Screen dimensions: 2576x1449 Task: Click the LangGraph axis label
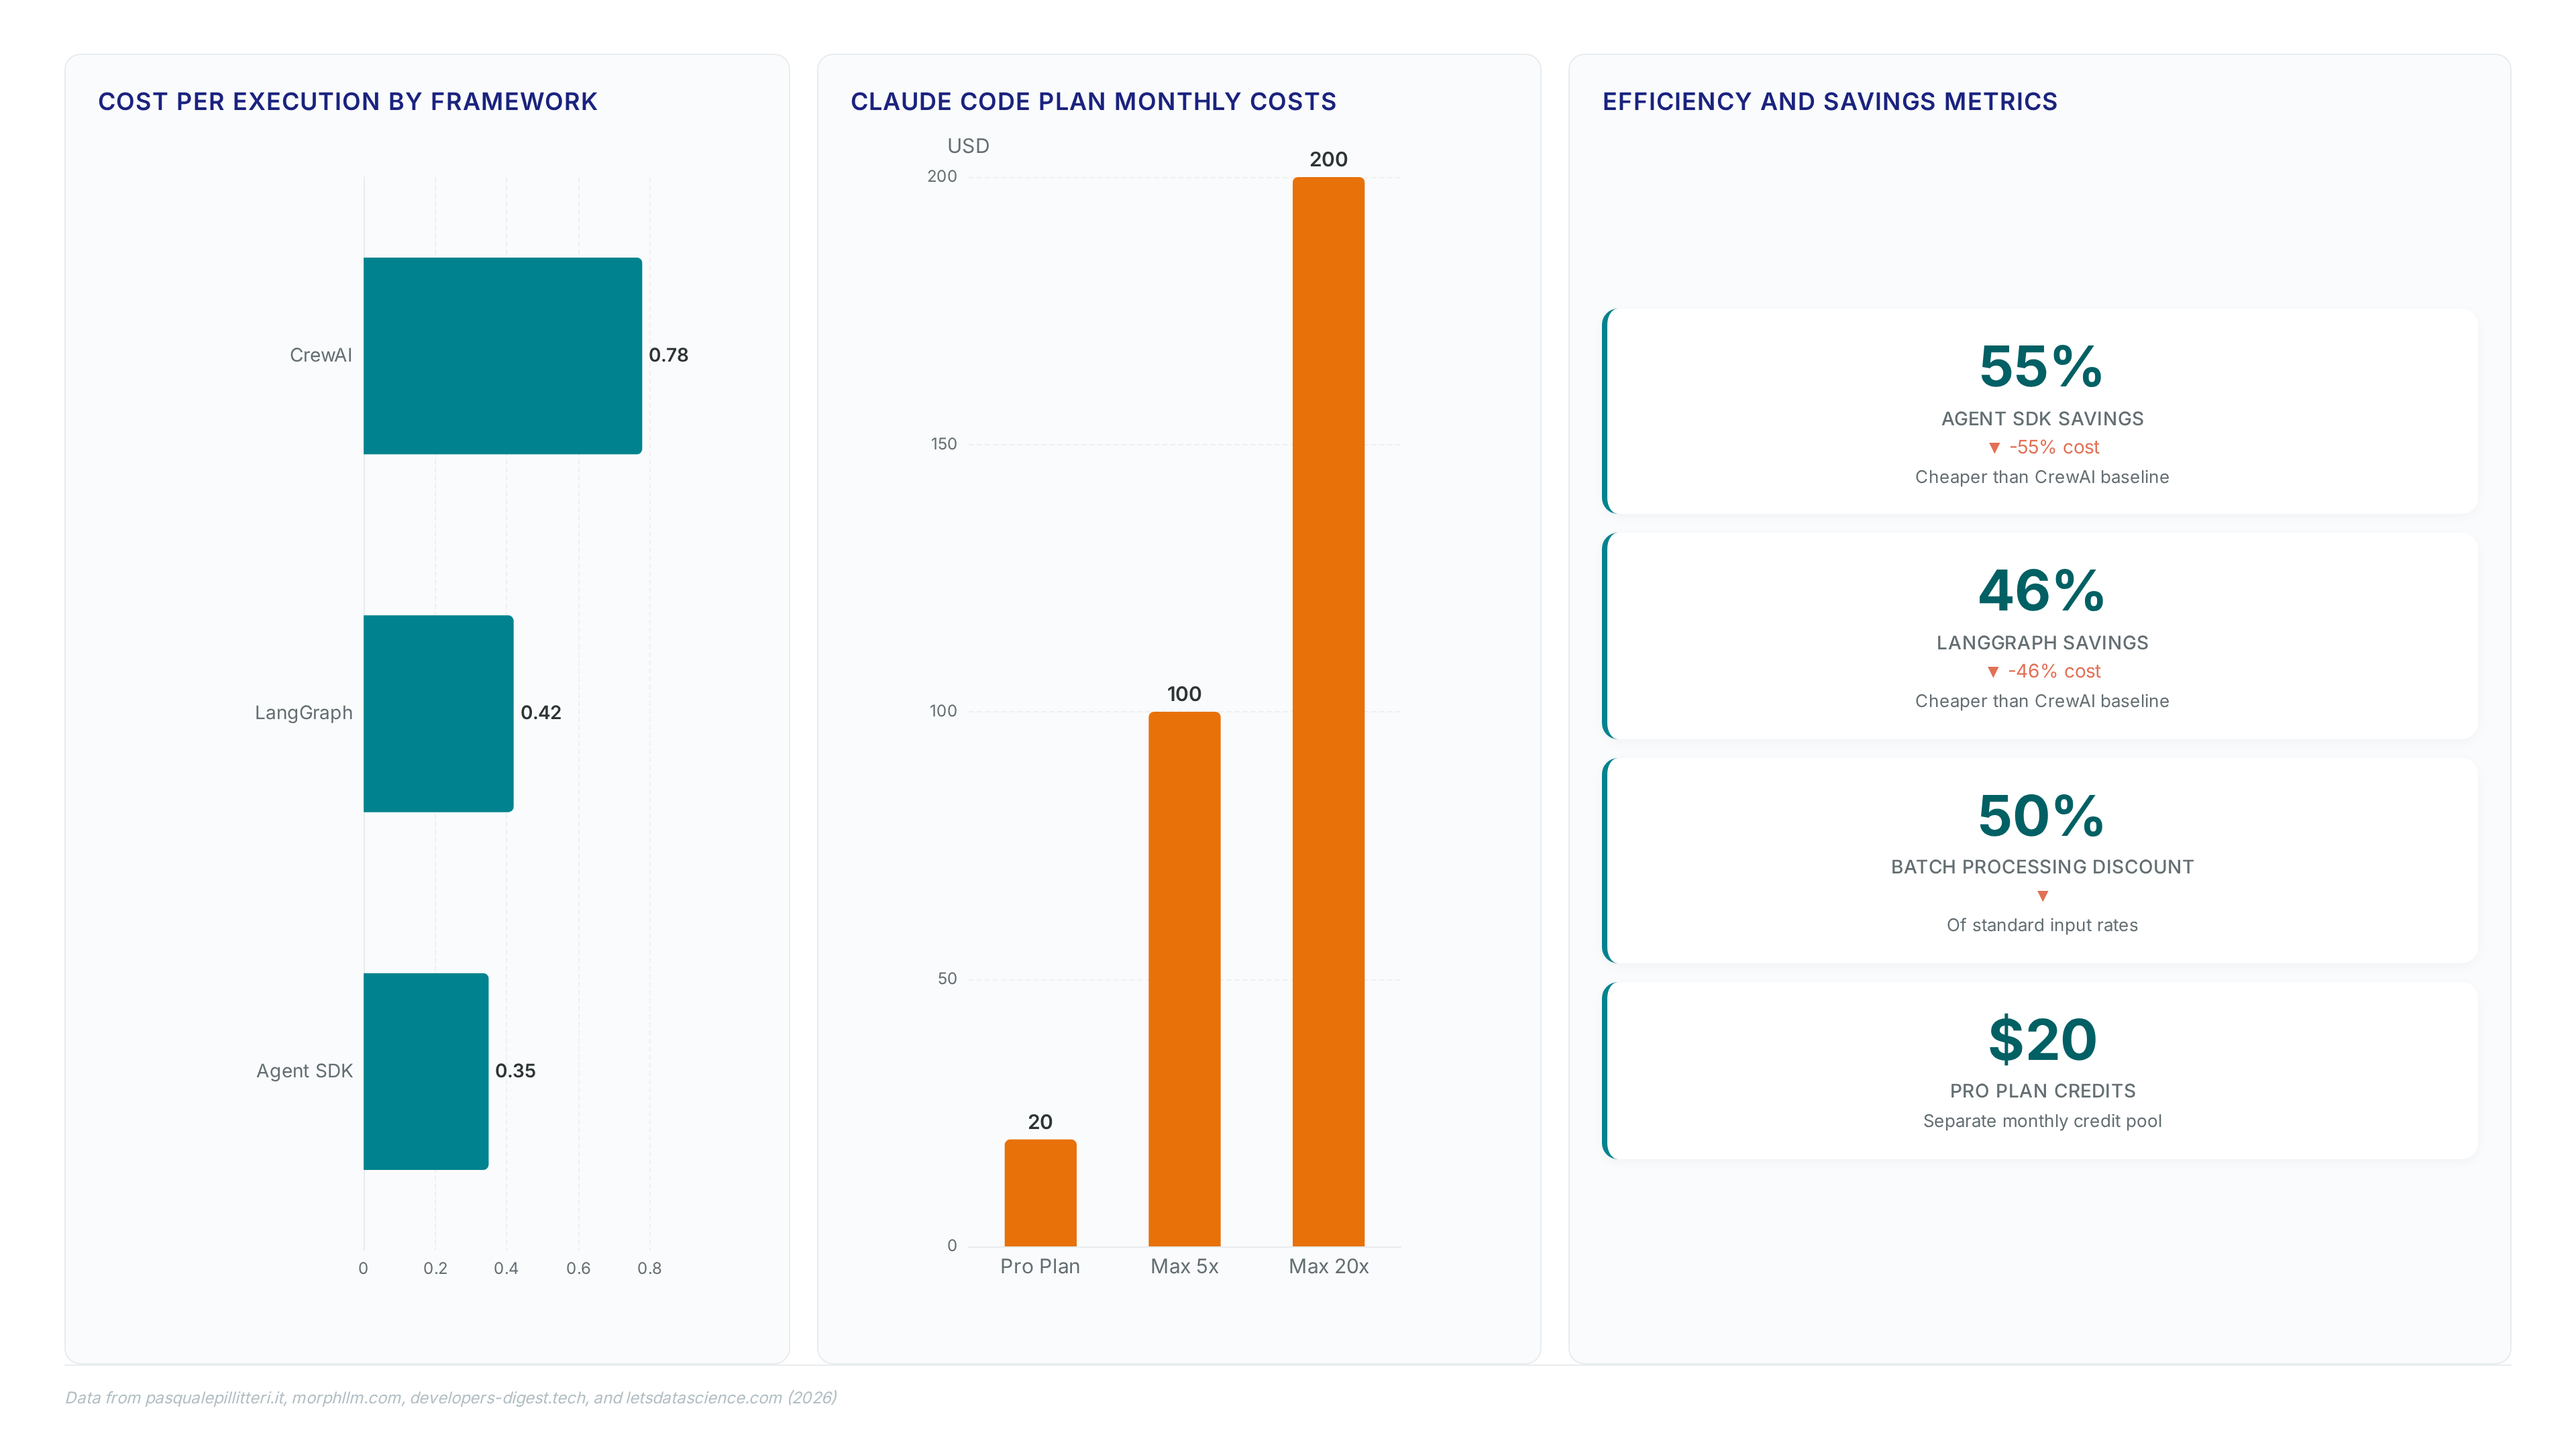304,713
